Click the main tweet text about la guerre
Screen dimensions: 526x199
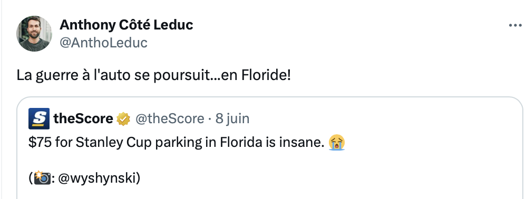pyautogui.click(x=154, y=76)
